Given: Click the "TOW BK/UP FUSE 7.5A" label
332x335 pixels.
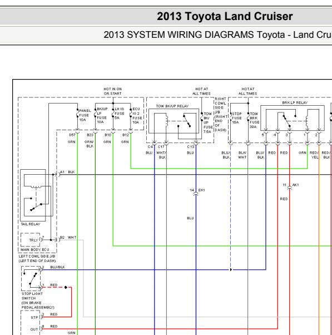Looking at the screenshot, I should tap(208, 122).
